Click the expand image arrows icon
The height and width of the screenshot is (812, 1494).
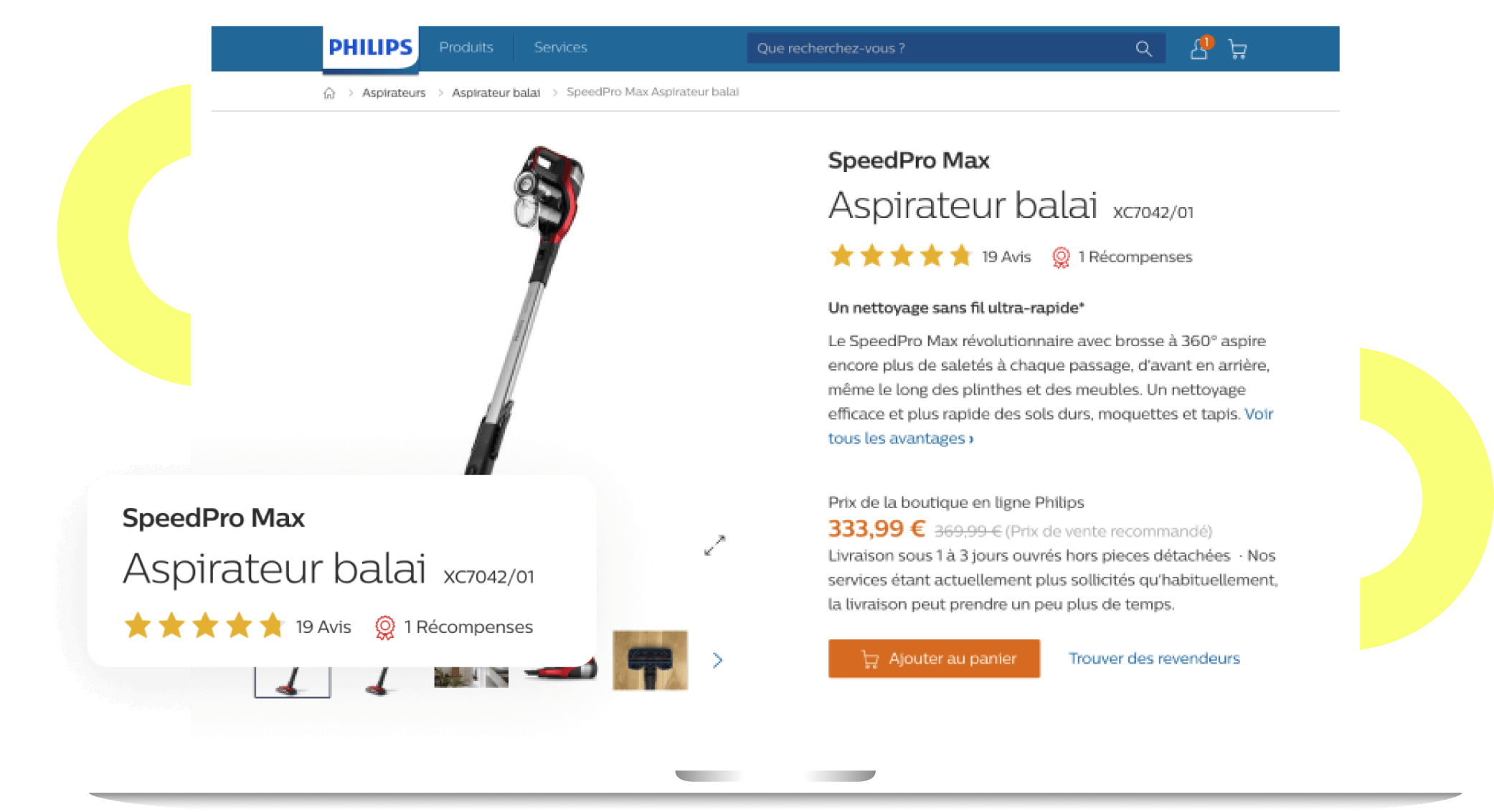coord(714,545)
